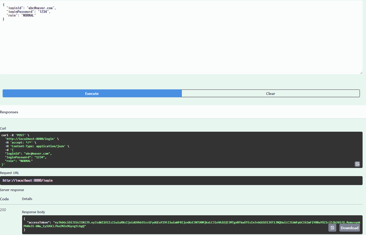
Task: Click the Content-Type header line in curl
Action: [x=37, y=146]
